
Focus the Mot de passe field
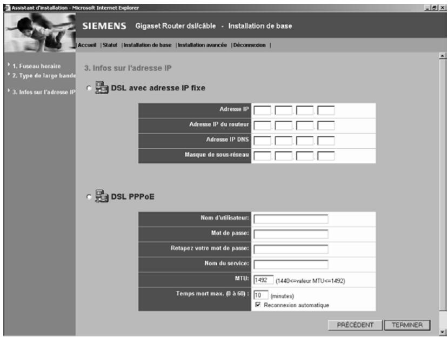point(291,234)
